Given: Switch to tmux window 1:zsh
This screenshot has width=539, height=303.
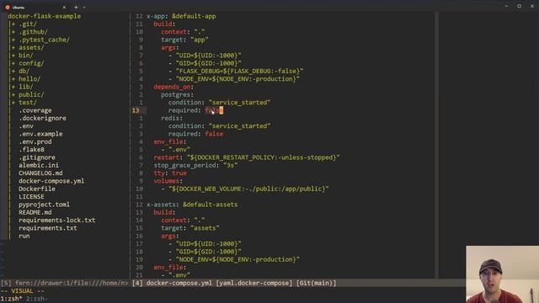Looking at the screenshot, I should (x=11, y=299).
